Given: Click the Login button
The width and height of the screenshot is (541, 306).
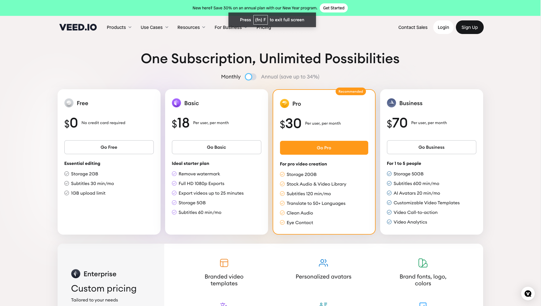Looking at the screenshot, I should 443,27.
